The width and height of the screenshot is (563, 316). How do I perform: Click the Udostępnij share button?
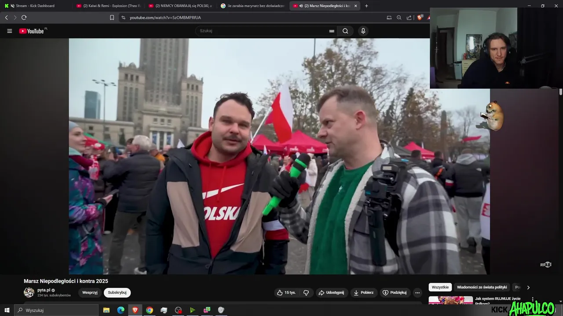click(331, 293)
